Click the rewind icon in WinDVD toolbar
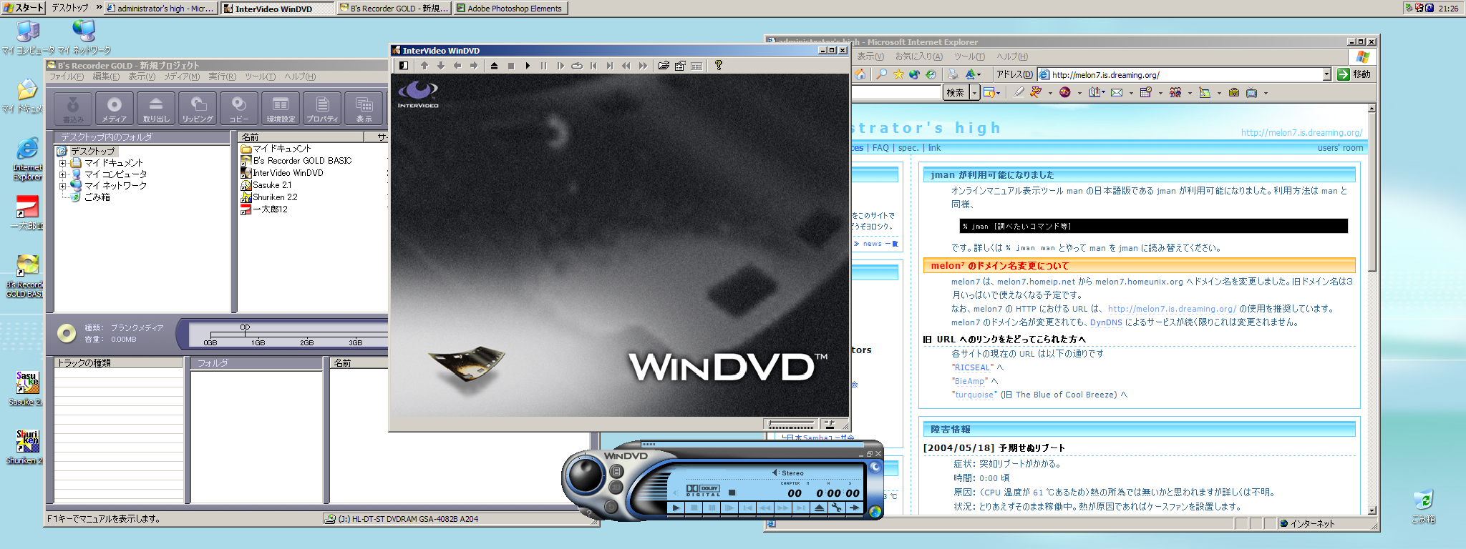The image size is (1466, 549). point(626,66)
